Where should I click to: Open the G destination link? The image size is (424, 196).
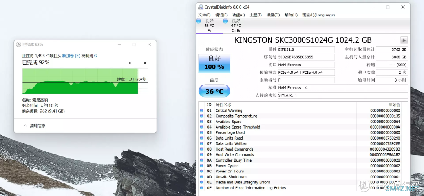pyautogui.click(x=95, y=56)
